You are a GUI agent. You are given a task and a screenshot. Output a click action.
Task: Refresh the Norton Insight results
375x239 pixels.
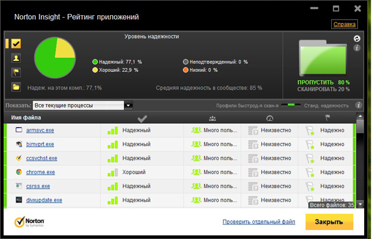pos(357,39)
